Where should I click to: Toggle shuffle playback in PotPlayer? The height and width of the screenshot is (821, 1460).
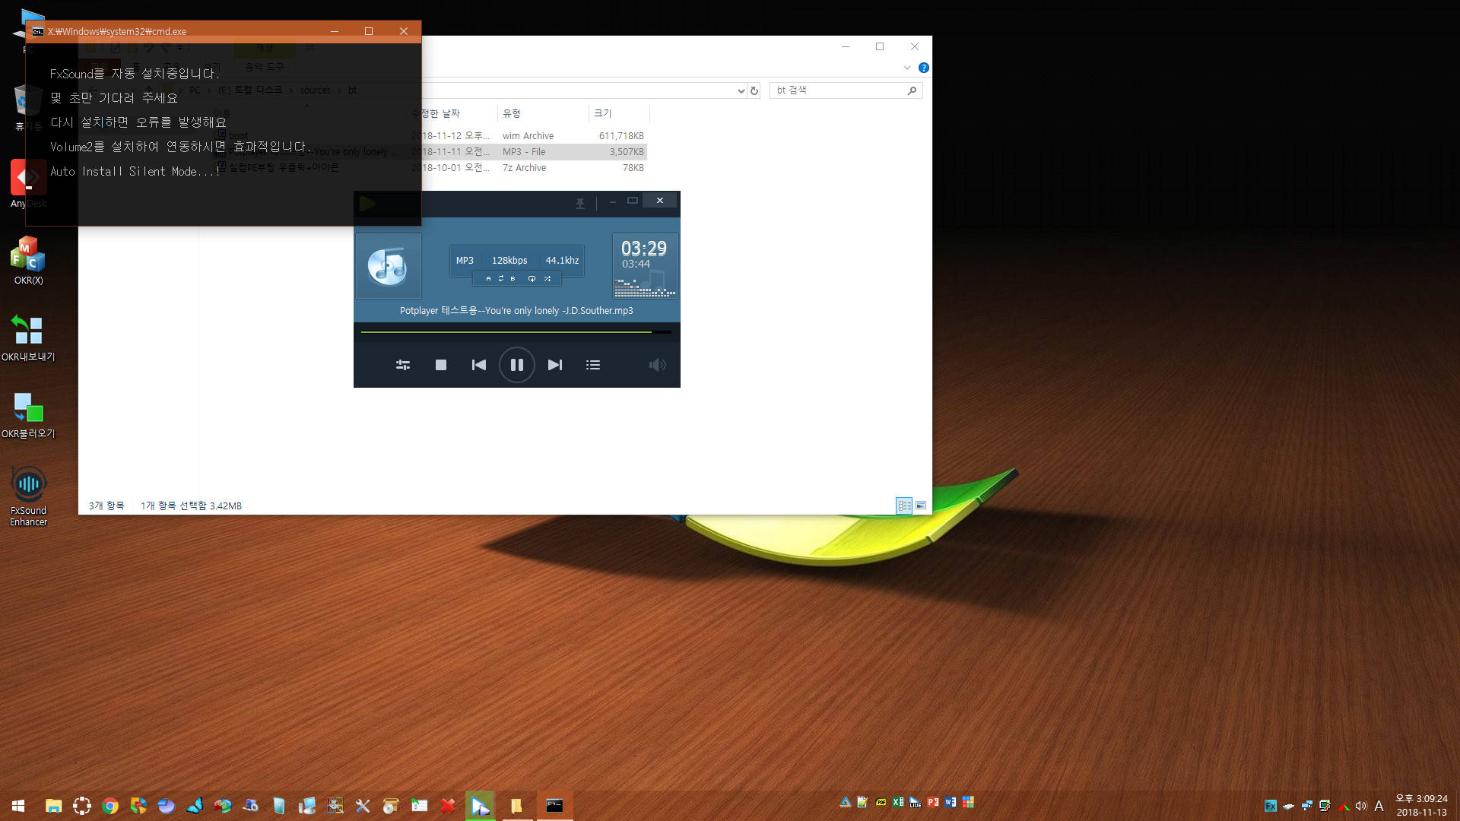pos(547,279)
